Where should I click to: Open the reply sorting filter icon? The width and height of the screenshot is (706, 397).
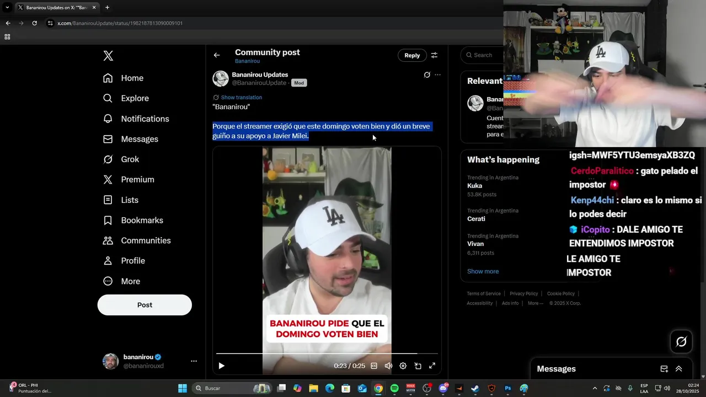434,55
